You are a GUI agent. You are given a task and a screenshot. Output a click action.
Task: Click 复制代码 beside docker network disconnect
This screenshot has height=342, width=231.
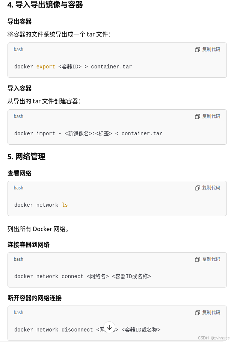pyautogui.click(x=211, y=312)
